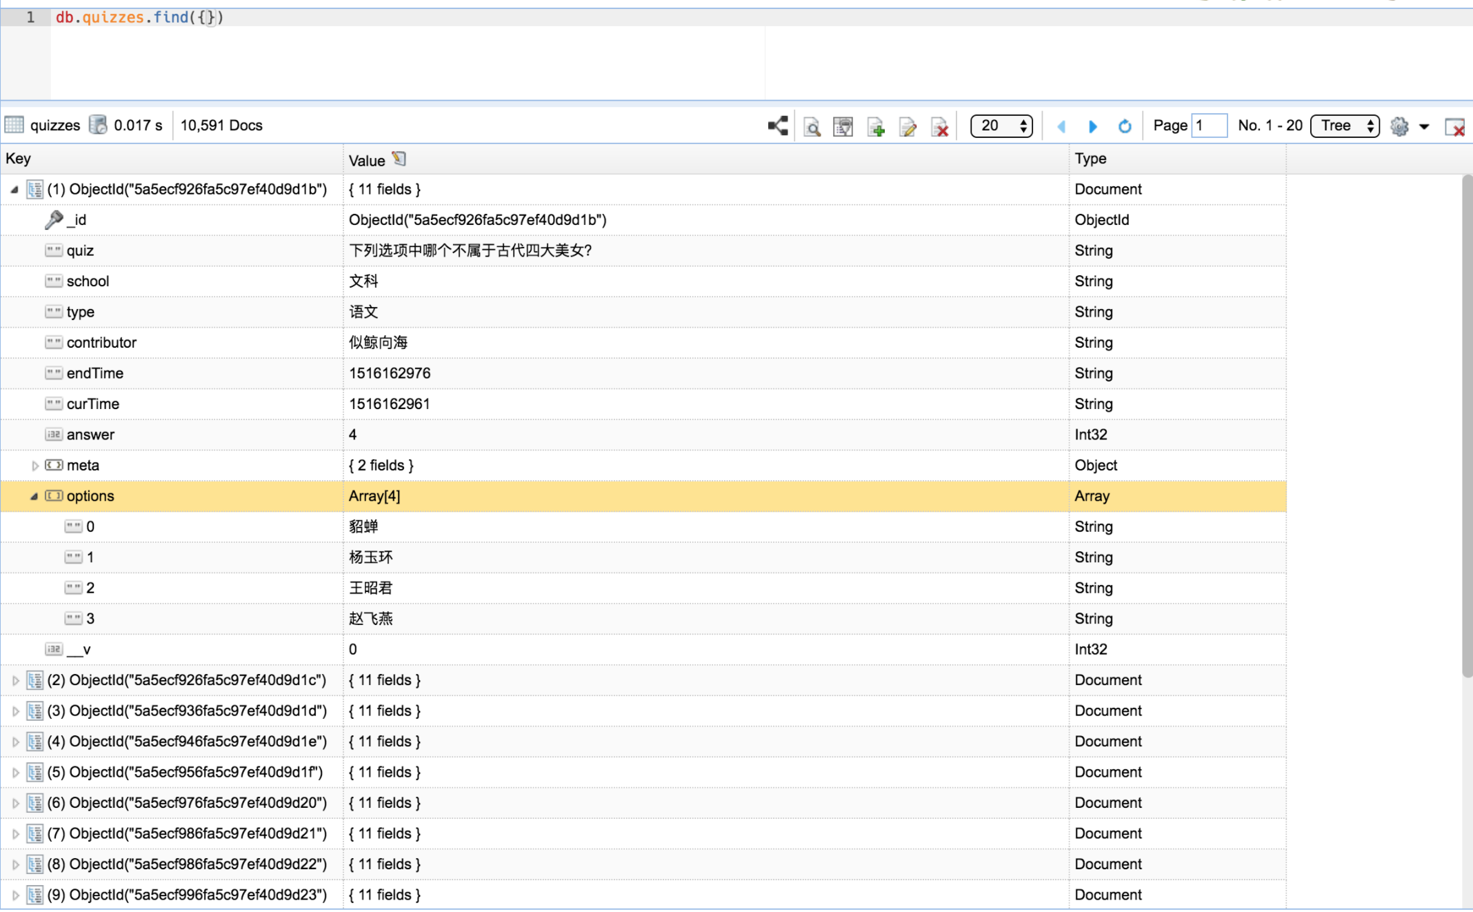Expand the meta object field
Screen dimensions: 1473x912
tap(34, 466)
